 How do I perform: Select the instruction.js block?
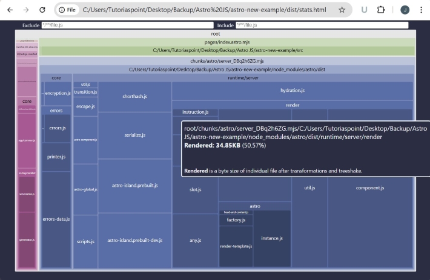196,112
